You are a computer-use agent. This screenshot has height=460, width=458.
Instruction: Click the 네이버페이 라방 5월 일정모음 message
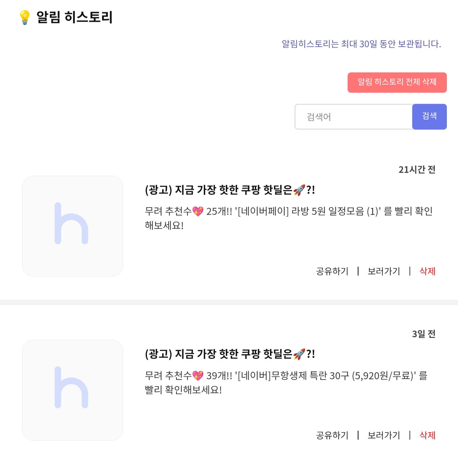(288, 218)
